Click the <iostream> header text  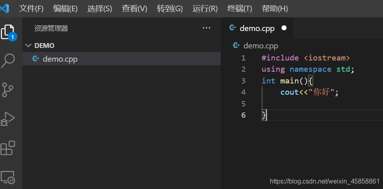(x=327, y=58)
